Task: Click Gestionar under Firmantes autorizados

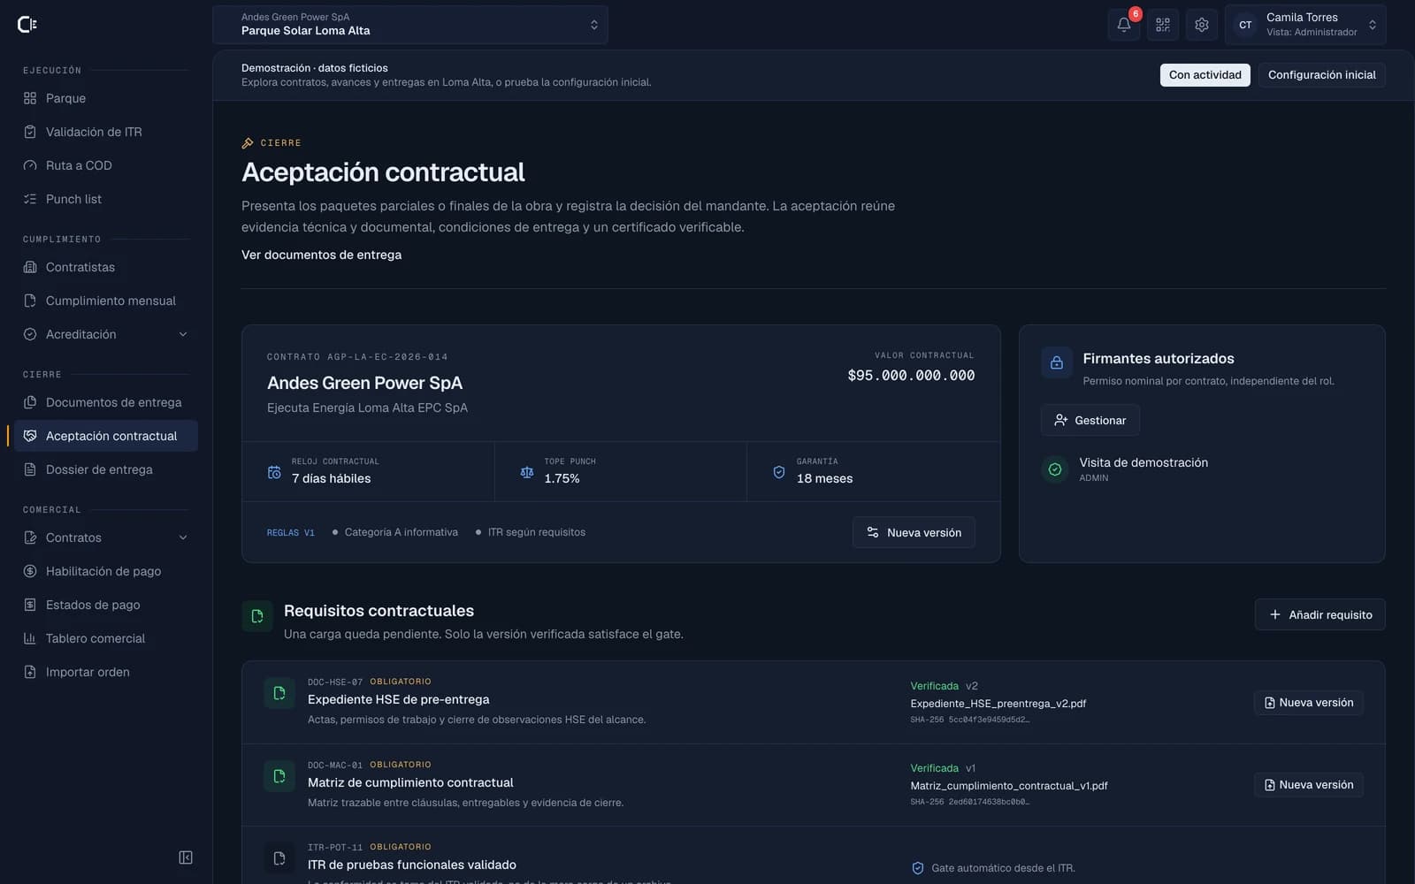Action: point(1090,420)
